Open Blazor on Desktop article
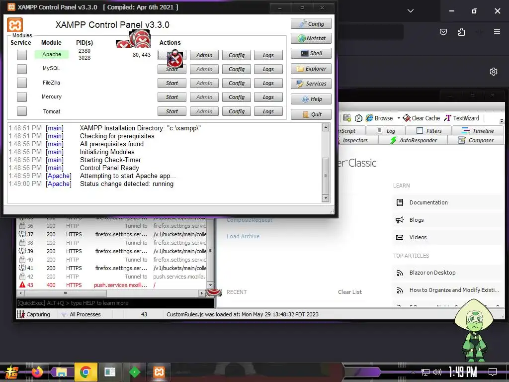This screenshot has width=509, height=382. pyautogui.click(x=432, y=273)
